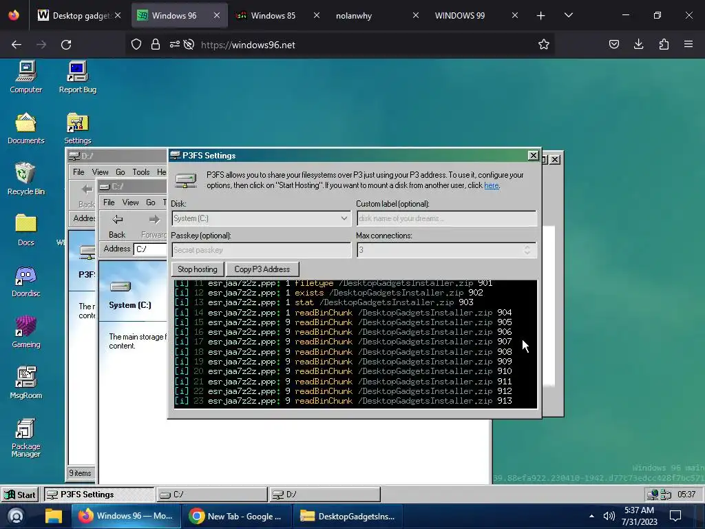The image size is (705, 529).
Task: Switch to D:/ taskbar entry
Action: [x=325, y=495]
